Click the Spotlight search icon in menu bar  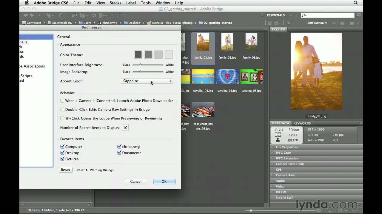[355, 3]
